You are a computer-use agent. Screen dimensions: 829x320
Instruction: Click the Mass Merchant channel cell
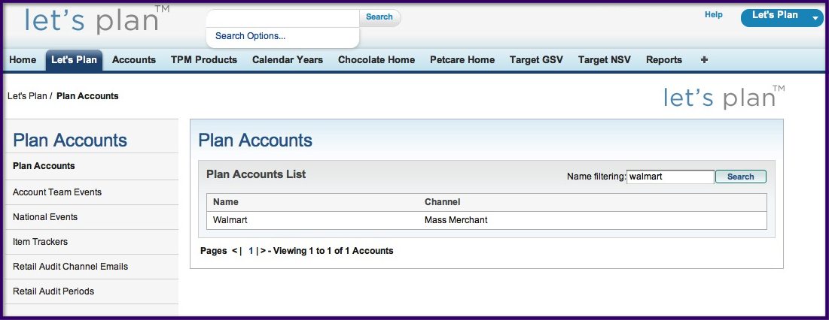tap(456, 220)
